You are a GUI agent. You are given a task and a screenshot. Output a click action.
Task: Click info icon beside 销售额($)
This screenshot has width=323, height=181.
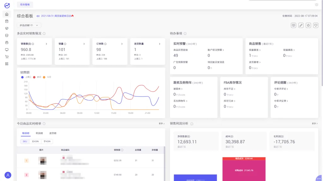click(x=33, y=44)
